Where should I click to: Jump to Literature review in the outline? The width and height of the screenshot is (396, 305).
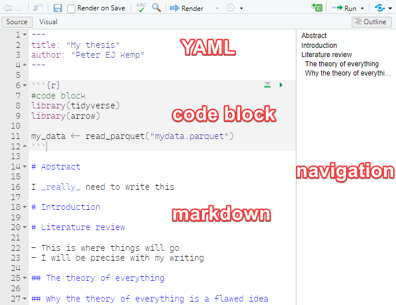[326, 55]
